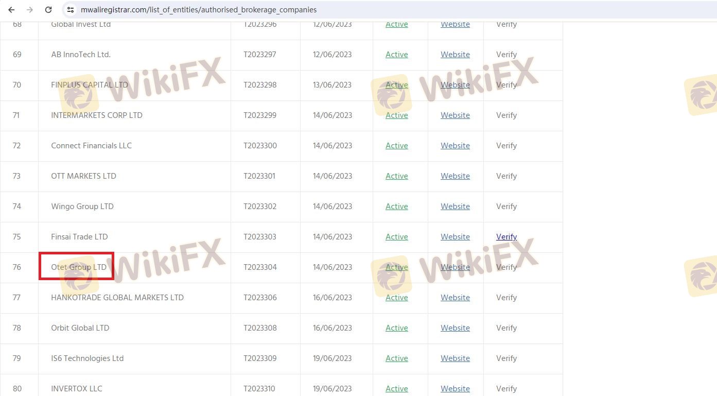Open the Active link for OTT MARKETS LTD
The image size is (717, 396).
click(x=397, y=176)
